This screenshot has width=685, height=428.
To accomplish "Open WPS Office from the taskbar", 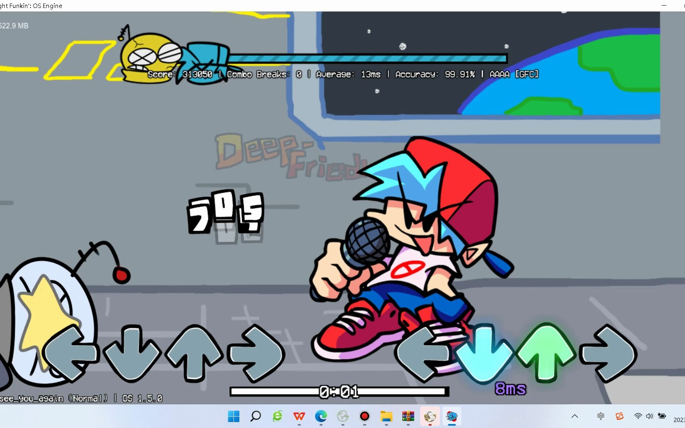I will point(299,416).
